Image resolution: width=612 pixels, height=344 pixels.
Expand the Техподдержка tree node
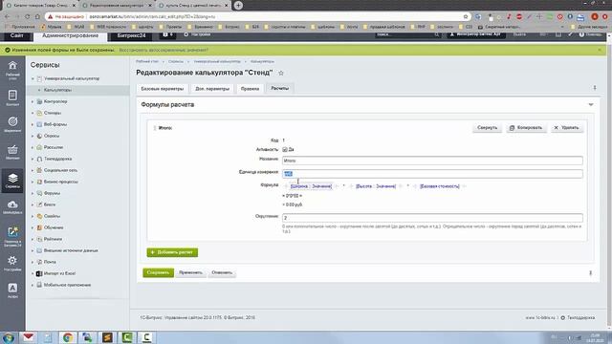[x=33, y=160]
